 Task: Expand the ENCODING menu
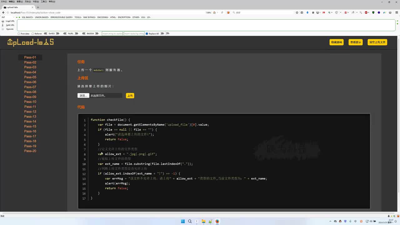coord(103,17)
